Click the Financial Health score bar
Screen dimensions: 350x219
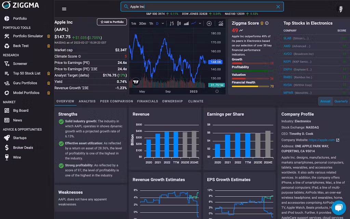tap(250, 86)
